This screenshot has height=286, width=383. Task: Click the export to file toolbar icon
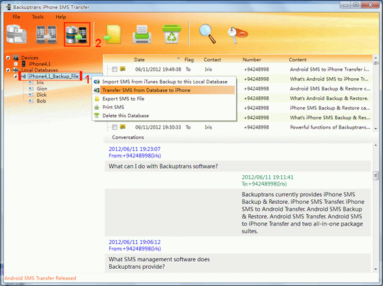(112, 34)
